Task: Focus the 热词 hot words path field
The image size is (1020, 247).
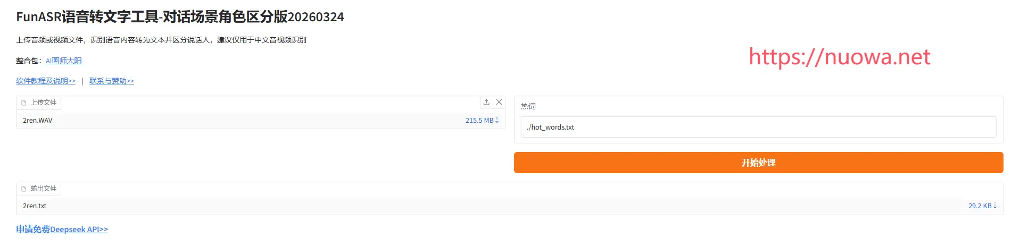Action: [758, 127]
